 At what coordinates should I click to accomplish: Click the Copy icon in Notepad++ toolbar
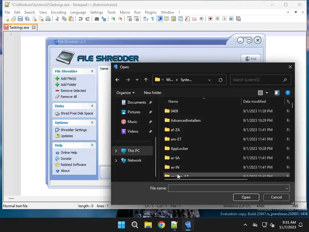pyautogui.click(x=64, y=19)
